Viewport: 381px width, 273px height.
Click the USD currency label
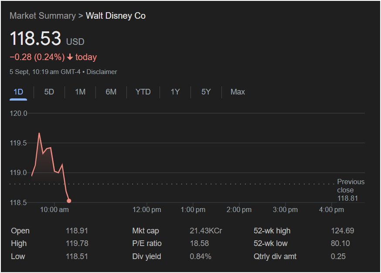pos(75,42)
